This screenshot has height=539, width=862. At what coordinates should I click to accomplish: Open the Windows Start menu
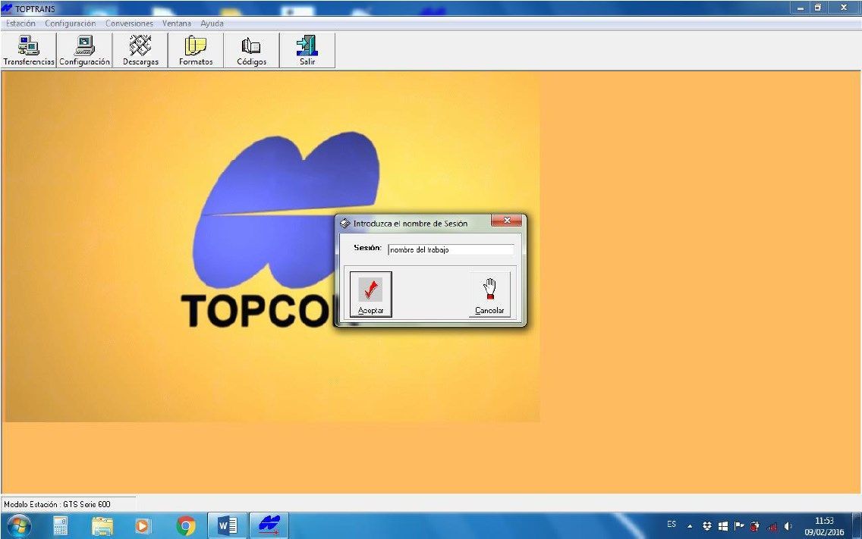(19, 526)
